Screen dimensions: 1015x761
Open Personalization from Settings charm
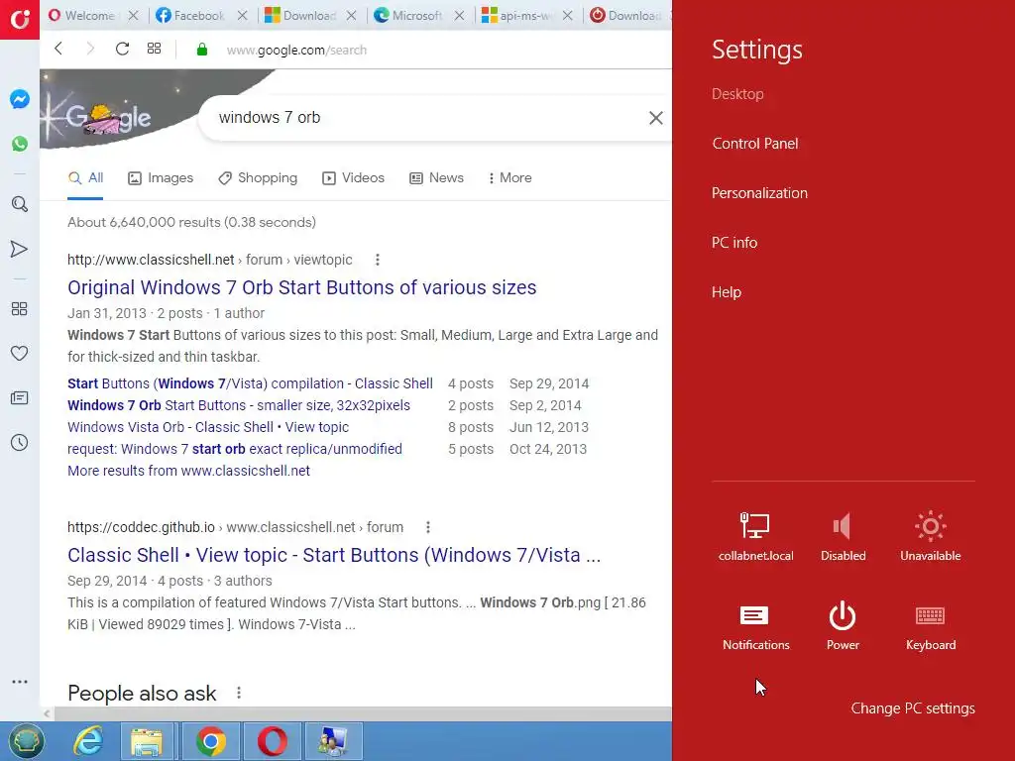click(759, 193)
